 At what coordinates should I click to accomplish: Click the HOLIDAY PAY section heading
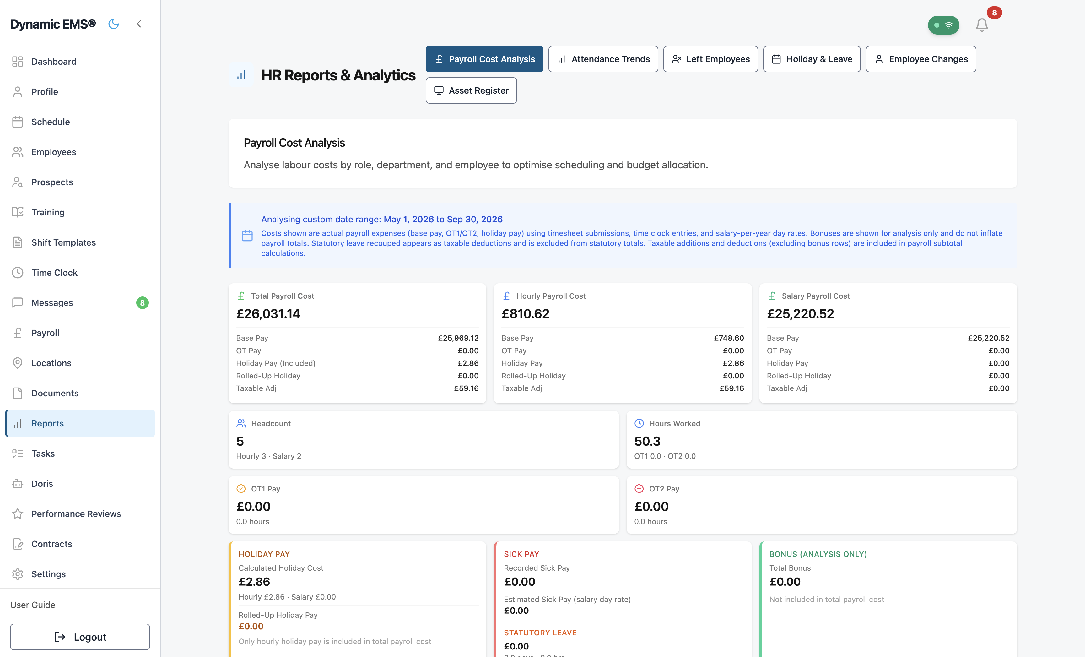pos(264,554)
